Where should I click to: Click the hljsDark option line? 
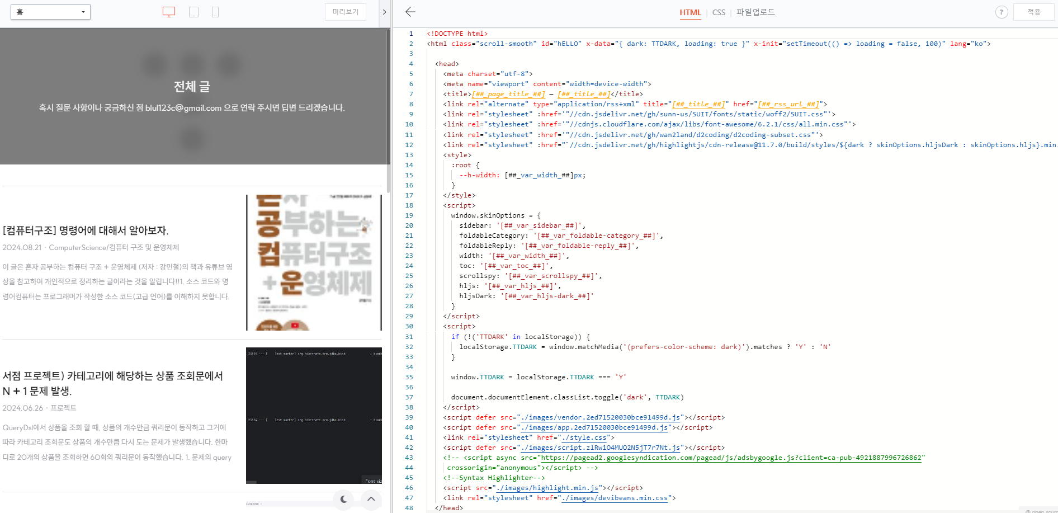pos(526,296)
